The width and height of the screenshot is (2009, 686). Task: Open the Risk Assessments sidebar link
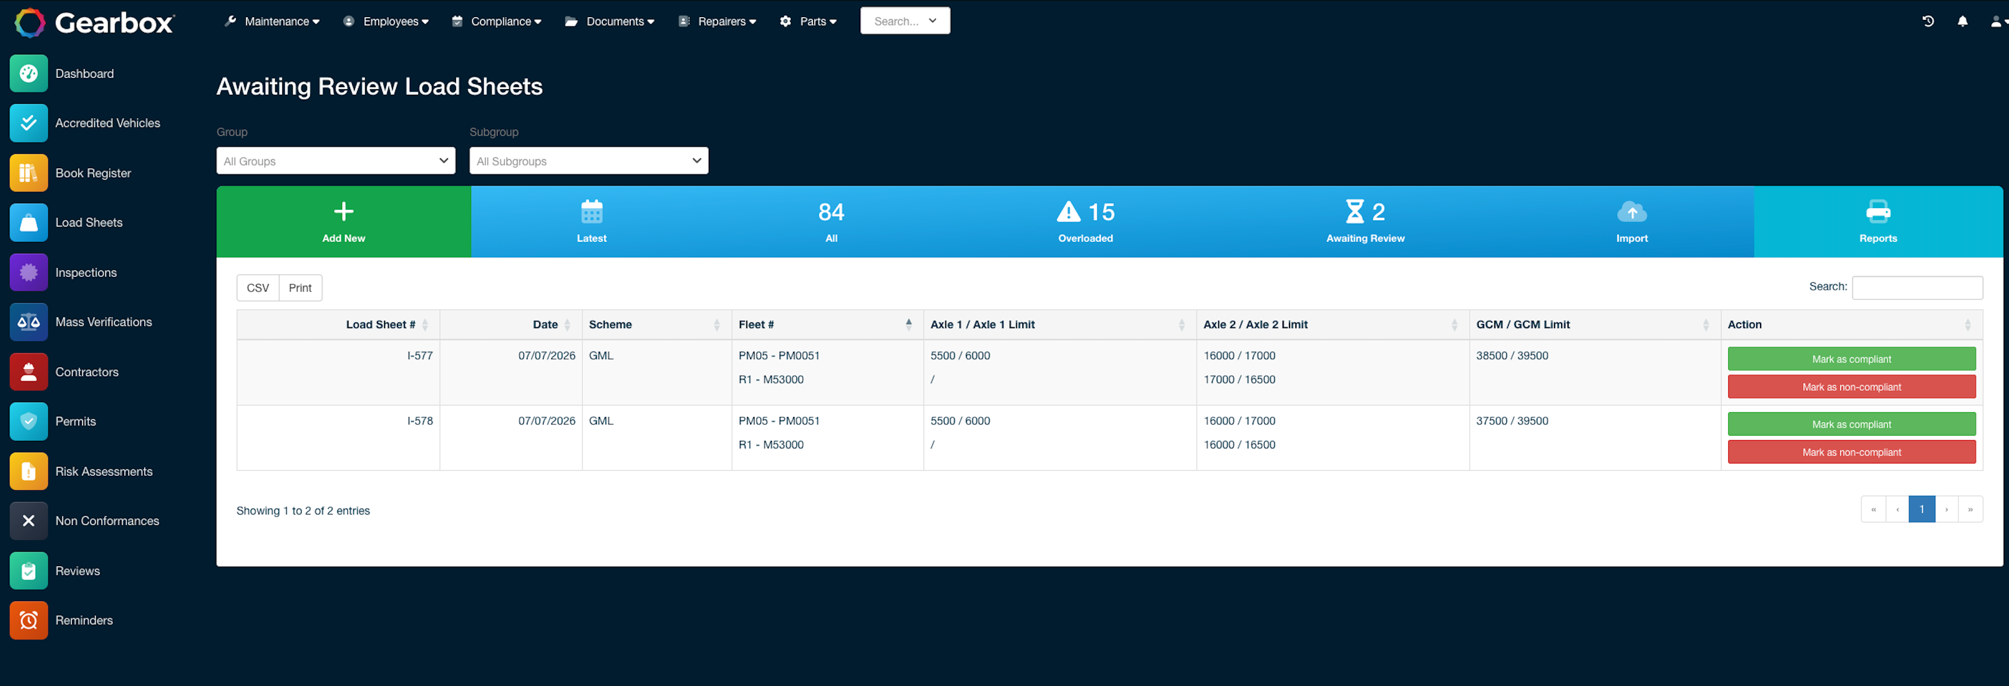pyautogui.click(x=104, y=471)
